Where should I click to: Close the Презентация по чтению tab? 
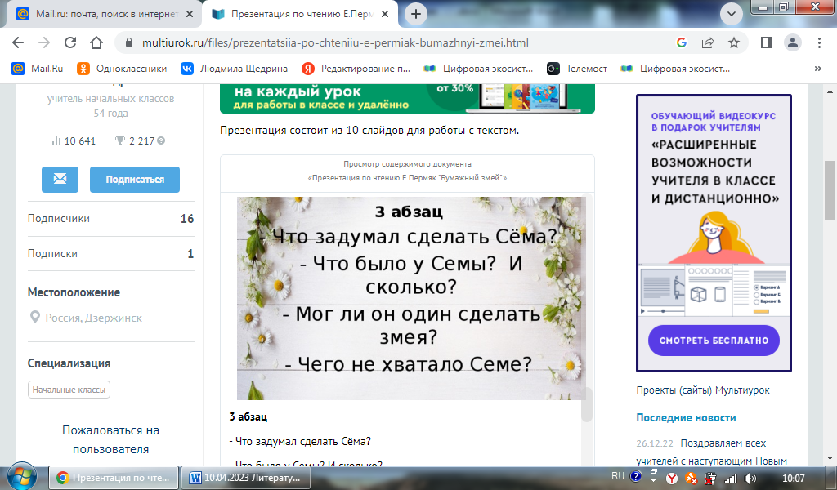(x=385, y=14)
